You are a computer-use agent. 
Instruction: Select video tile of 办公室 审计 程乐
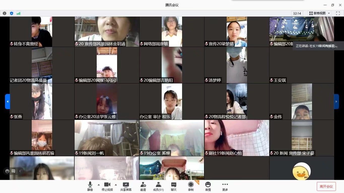point(172,102)
